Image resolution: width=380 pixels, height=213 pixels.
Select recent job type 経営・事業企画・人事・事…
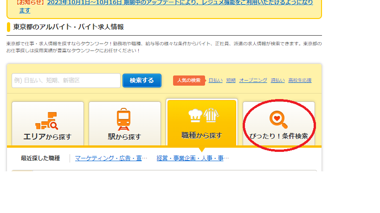(193, 158)
